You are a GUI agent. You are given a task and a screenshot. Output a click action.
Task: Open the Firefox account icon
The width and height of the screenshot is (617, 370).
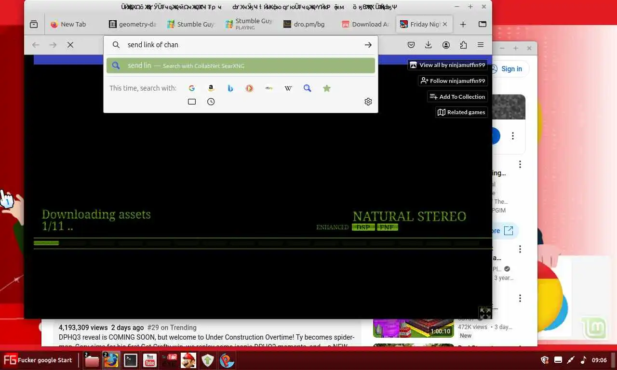point(446,45)
